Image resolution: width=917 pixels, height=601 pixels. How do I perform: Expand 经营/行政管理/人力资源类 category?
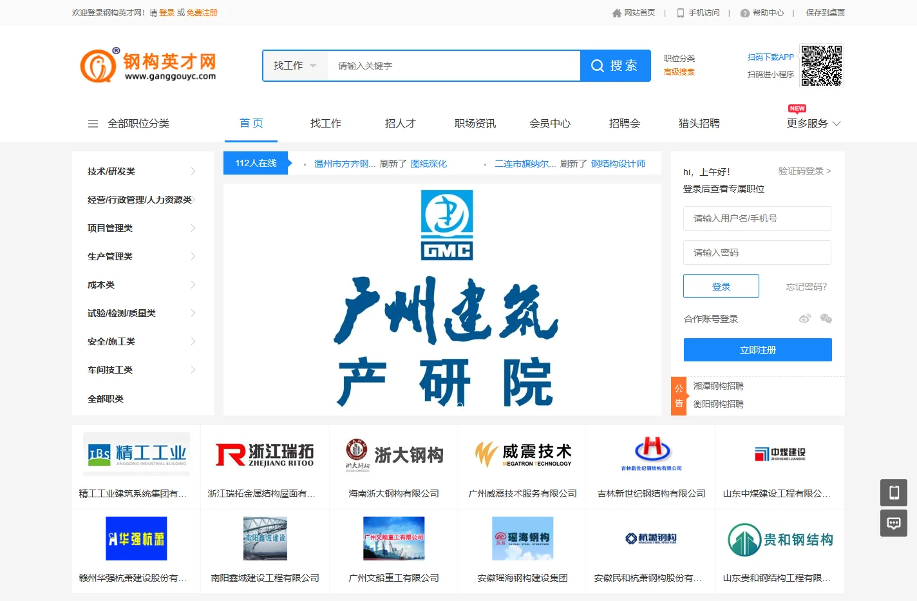coord(142,200)
